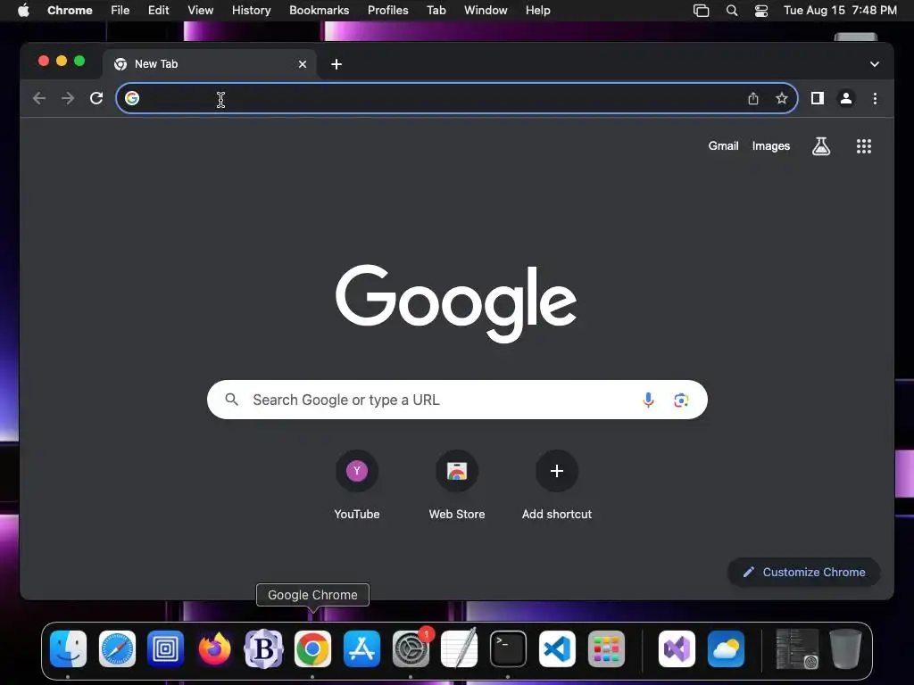Open the File menu
This screenshot has width=914, height=685.
pyautogui.click(x=120, y=11)
